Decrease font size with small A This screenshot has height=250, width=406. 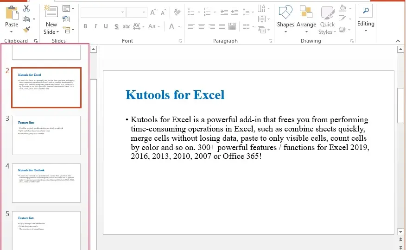click(164, 12)
